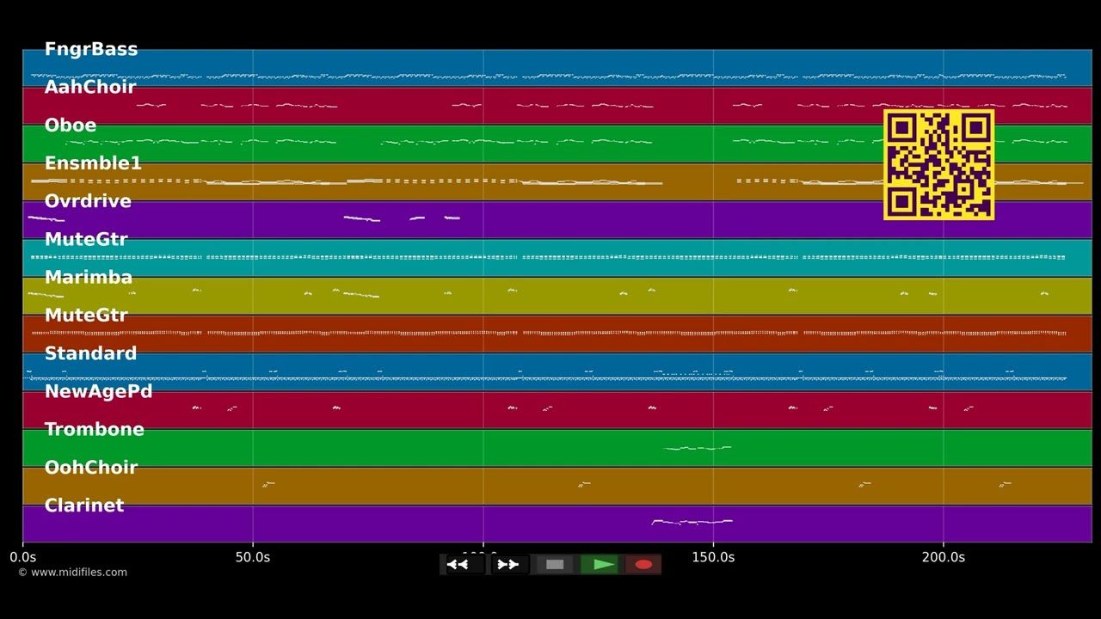Click the 200.0s time axis marker
The image size is (1101, 619).
click(944, 557)
